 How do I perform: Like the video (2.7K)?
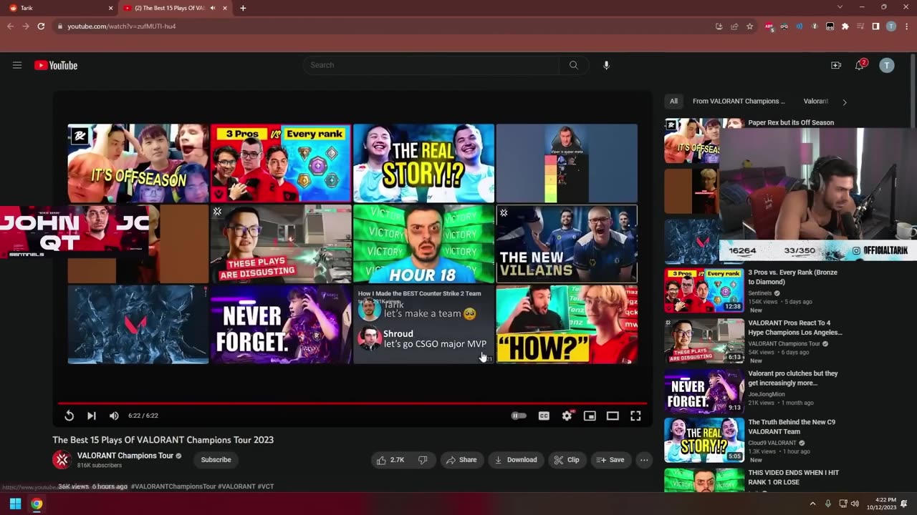(390, 460)
